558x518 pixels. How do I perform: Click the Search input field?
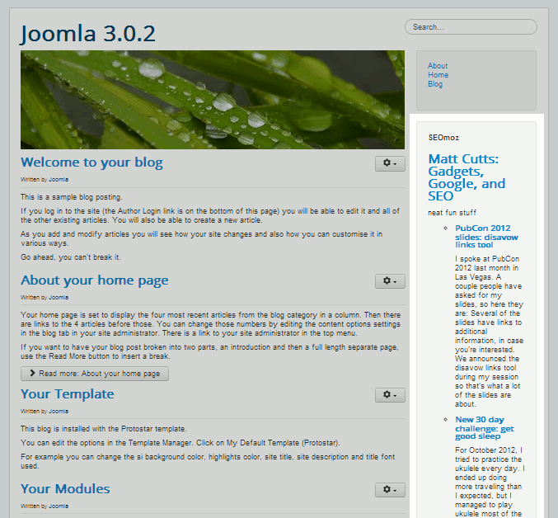click(471, 27)
